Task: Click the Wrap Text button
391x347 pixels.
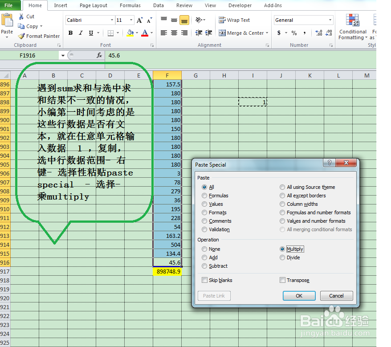Action: [x=234, y=20]
